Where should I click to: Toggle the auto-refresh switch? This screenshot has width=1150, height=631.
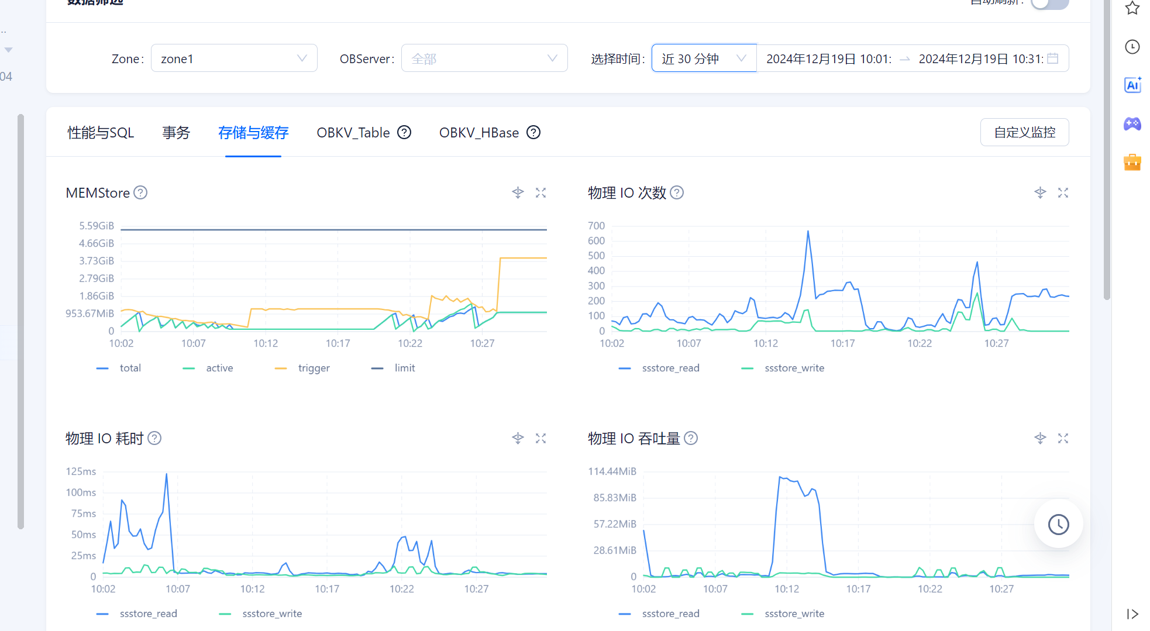pyautogui.click(x=1050, y=4)
